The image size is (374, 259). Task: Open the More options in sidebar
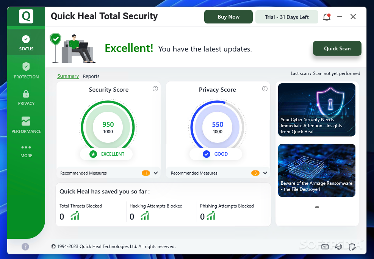pyautogui.click(x=26, y=151)
